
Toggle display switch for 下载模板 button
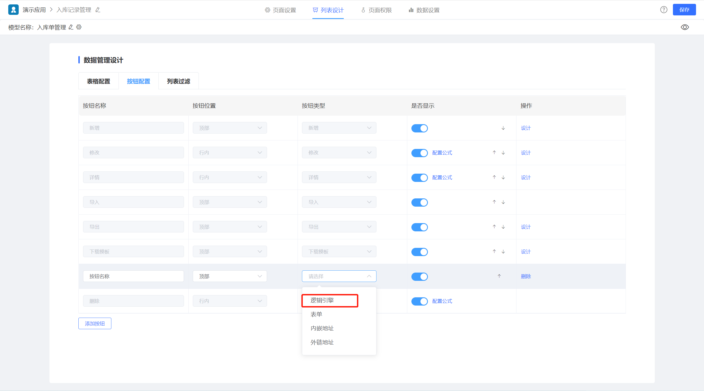(x=419, y=252)
